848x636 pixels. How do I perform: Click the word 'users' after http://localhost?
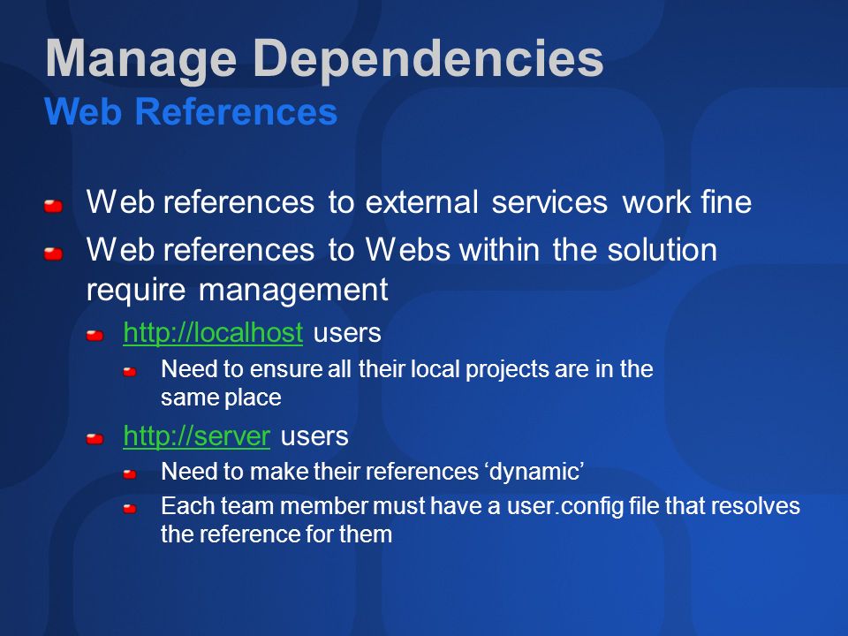[x=347, y=333]
